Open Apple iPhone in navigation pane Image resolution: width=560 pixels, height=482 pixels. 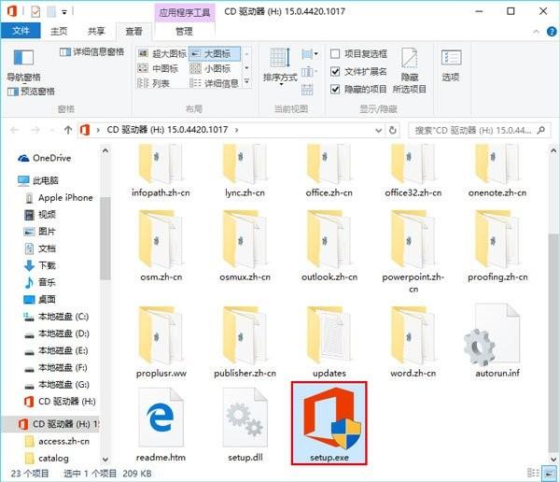point(59,198)
